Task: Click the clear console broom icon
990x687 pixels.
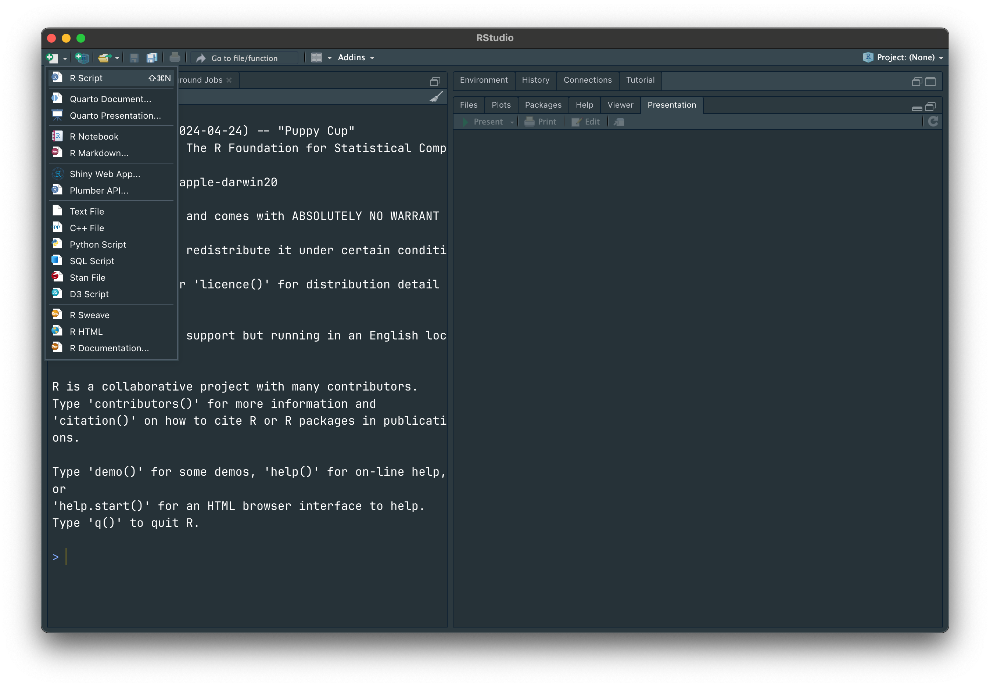Action: 436,97
